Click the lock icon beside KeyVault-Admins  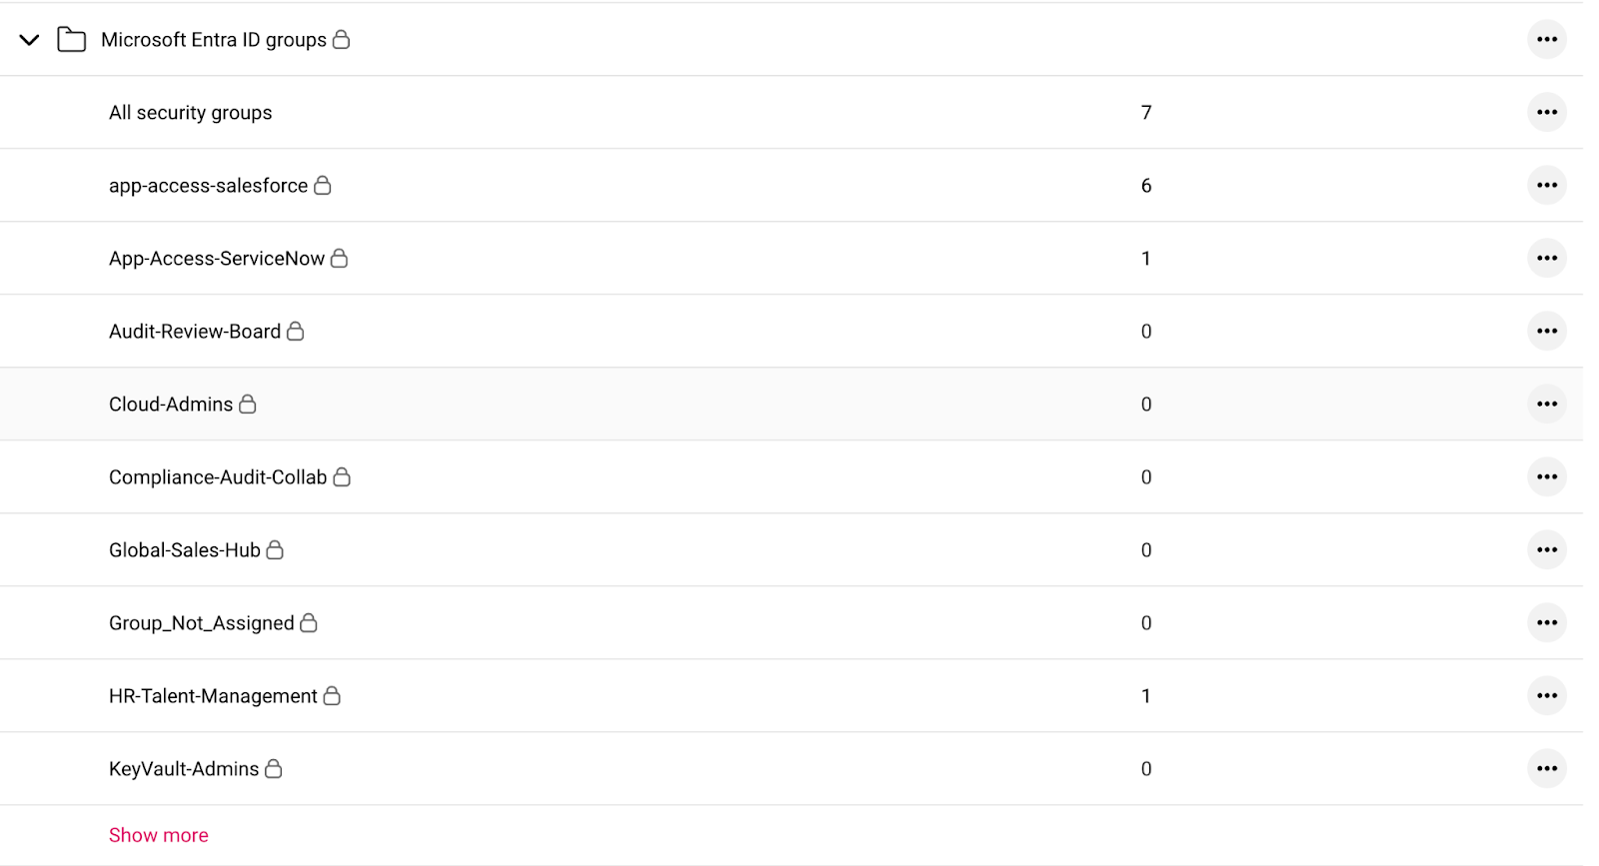(274, 769)
